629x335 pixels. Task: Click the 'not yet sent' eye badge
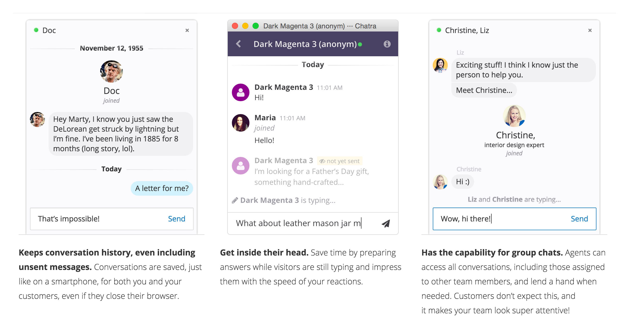tap(340, 161)
